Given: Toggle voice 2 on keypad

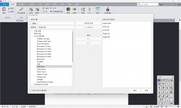Looking at the screenshot, I should click(x=162, y=103).
